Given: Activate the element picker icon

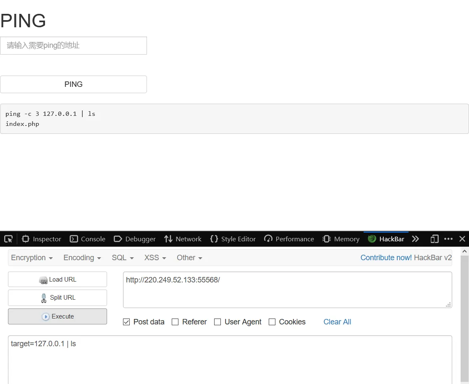Looking at the screenshot, I should pyautogui.click(x=8, y=239).
